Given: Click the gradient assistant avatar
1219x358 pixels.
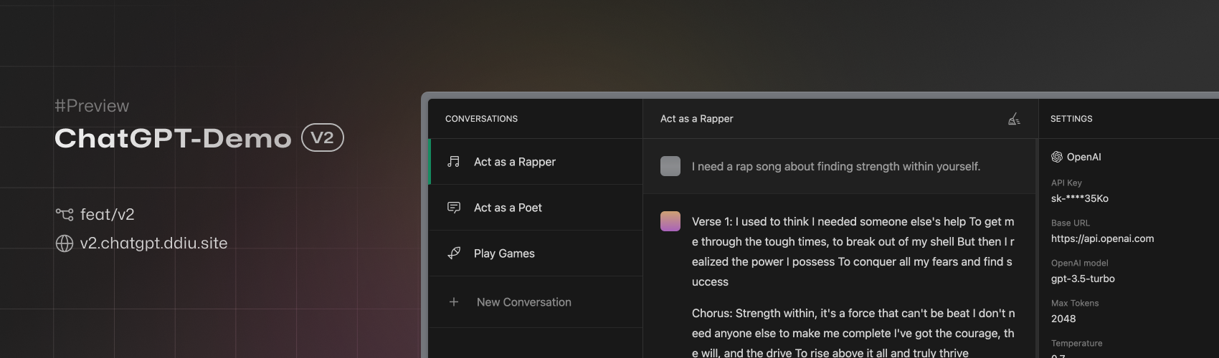Looking at the screenshot, I should point(670,221).
